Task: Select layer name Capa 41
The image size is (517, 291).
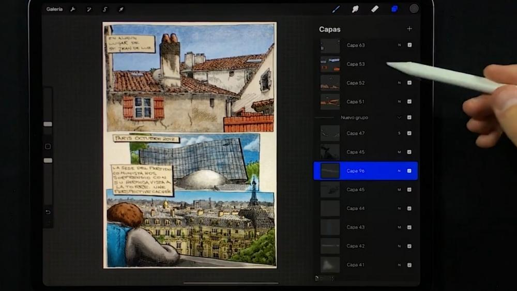Action: [x=356, y=265]
